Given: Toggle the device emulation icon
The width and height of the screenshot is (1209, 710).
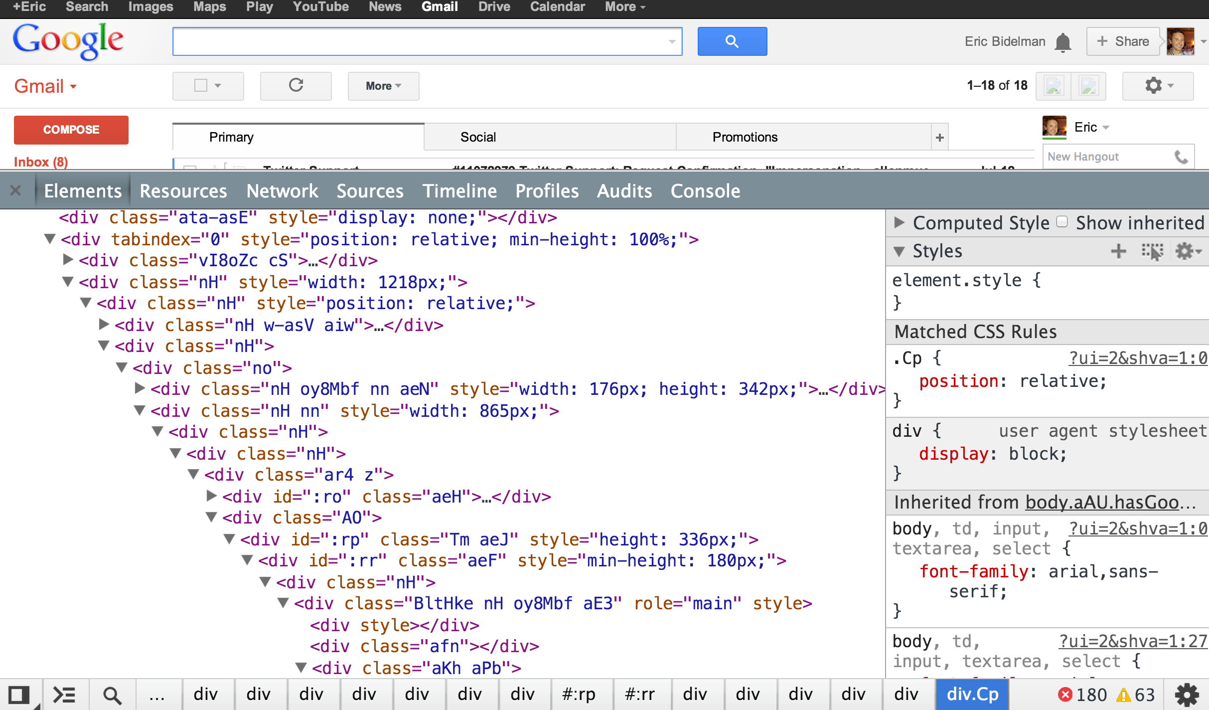Looking at the screenshot, I should coord(20,694).
